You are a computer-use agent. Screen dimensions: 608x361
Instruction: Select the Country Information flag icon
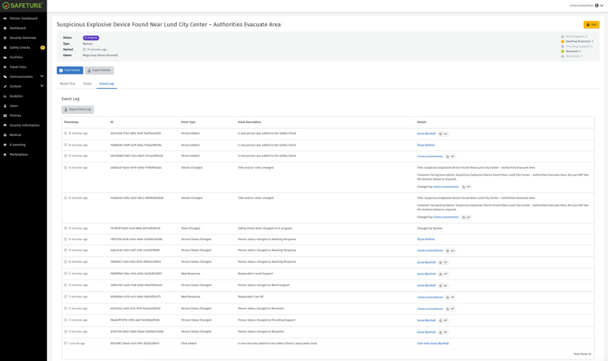coord(5,125)
